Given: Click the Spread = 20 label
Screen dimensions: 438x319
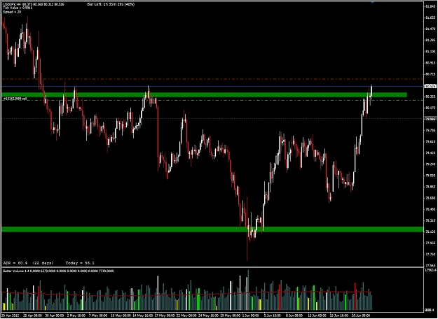Looking at the screenshot, I should (12, 12).
